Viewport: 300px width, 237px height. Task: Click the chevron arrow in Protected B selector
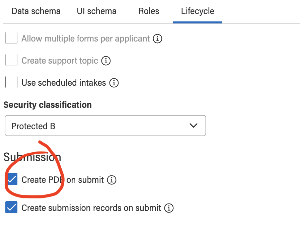tap(194, 126)
